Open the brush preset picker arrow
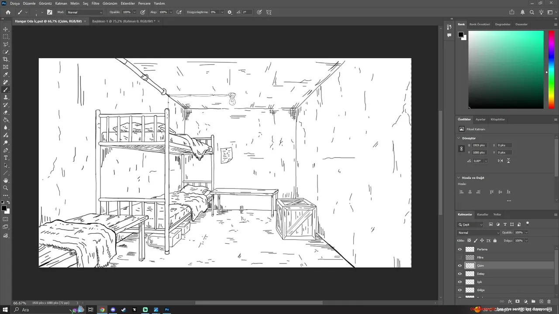 (42, 12)
